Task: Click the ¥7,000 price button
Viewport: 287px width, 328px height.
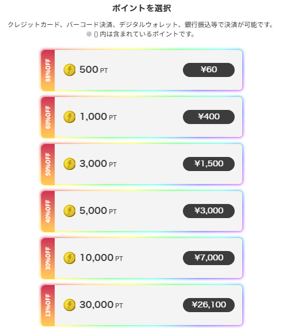Action: point(209,258)
